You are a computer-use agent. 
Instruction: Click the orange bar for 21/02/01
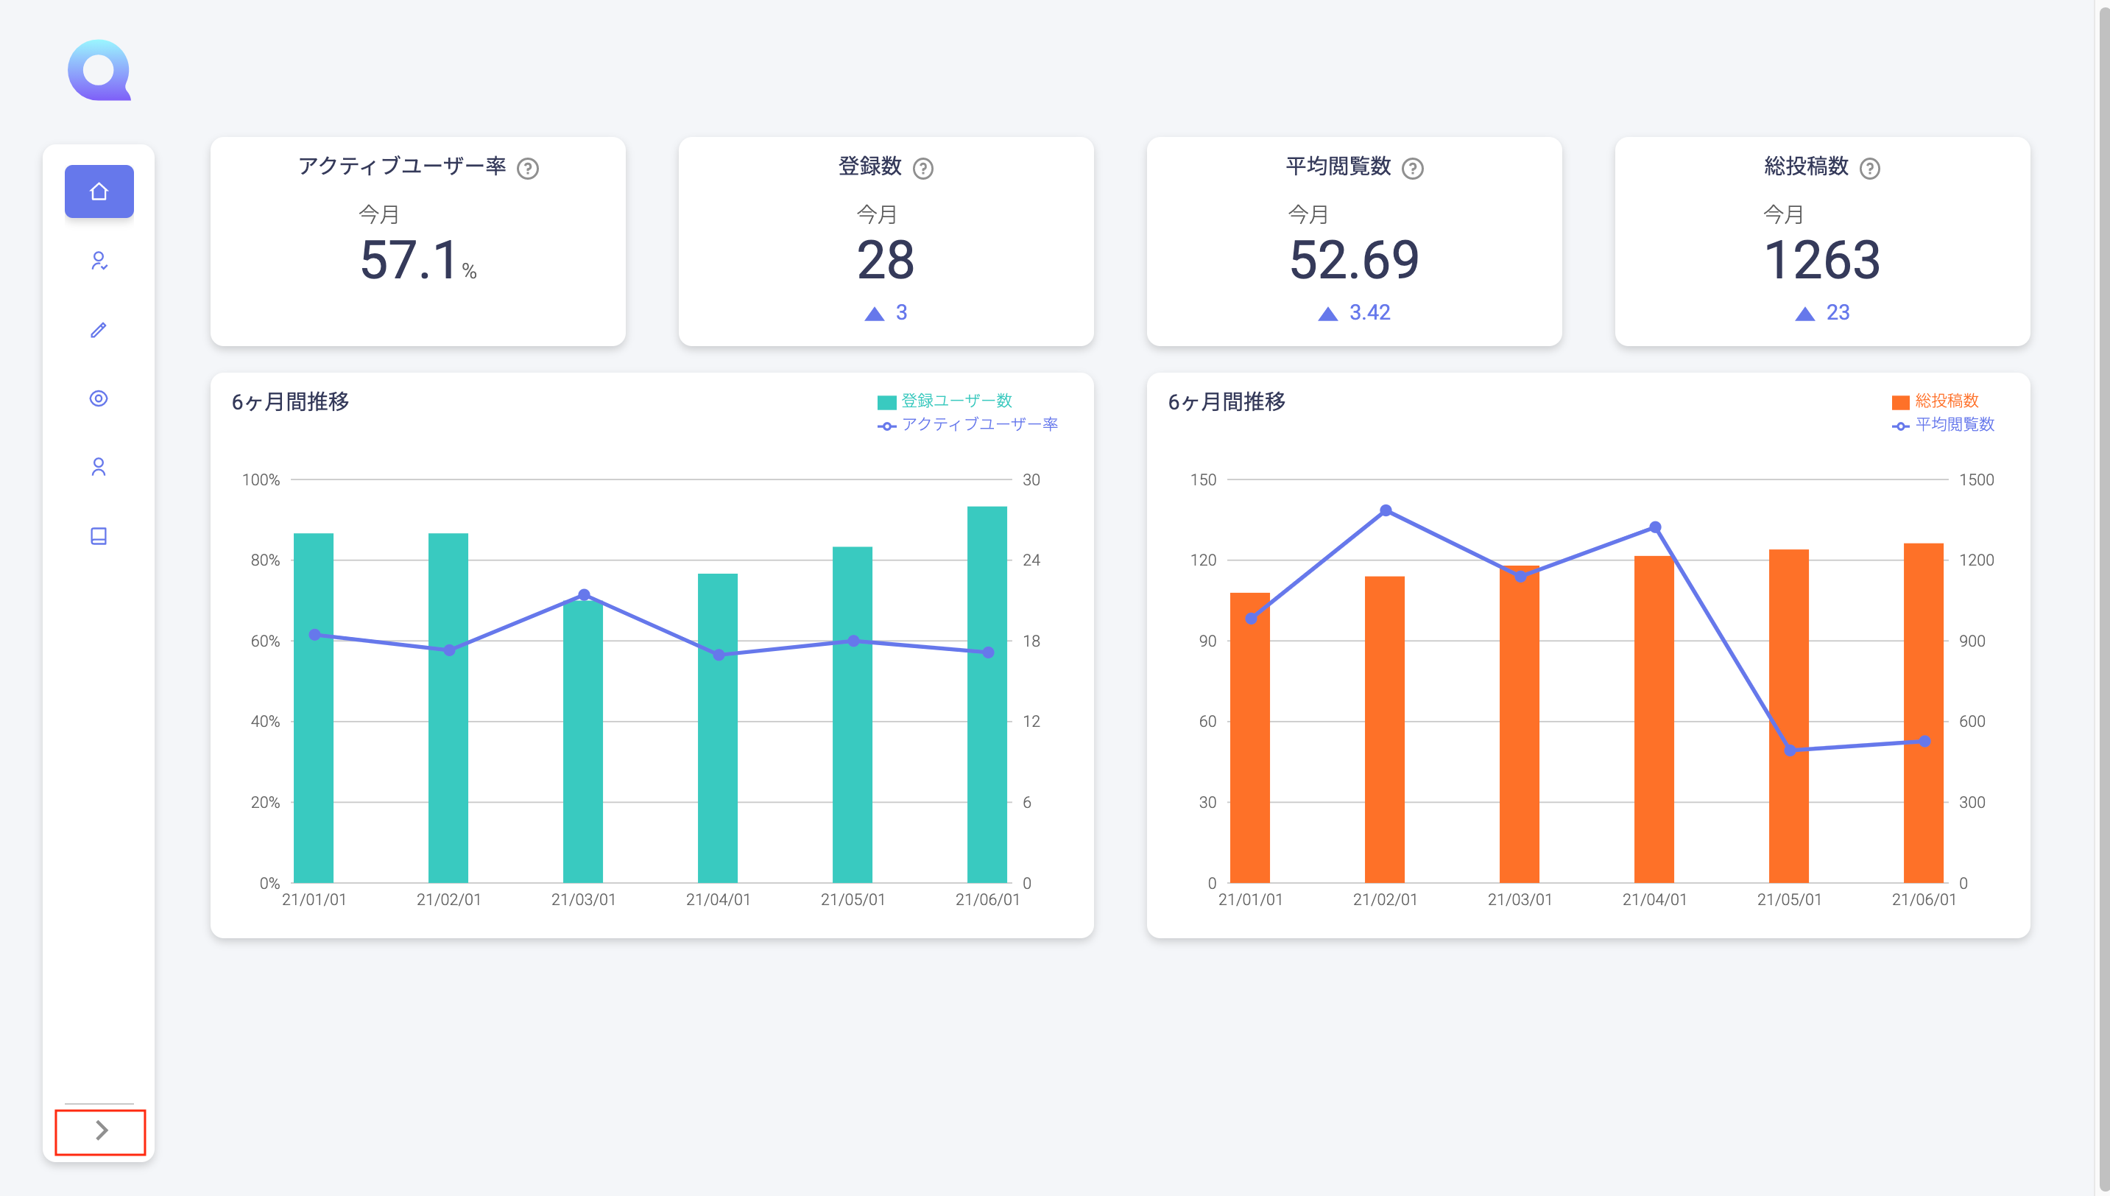[x=1385, y=729]
